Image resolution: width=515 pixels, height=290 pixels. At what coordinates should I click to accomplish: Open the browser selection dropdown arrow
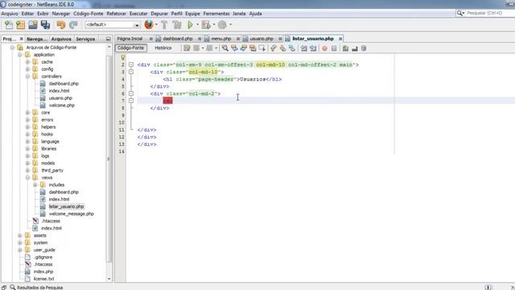click(x=156, y=25)
